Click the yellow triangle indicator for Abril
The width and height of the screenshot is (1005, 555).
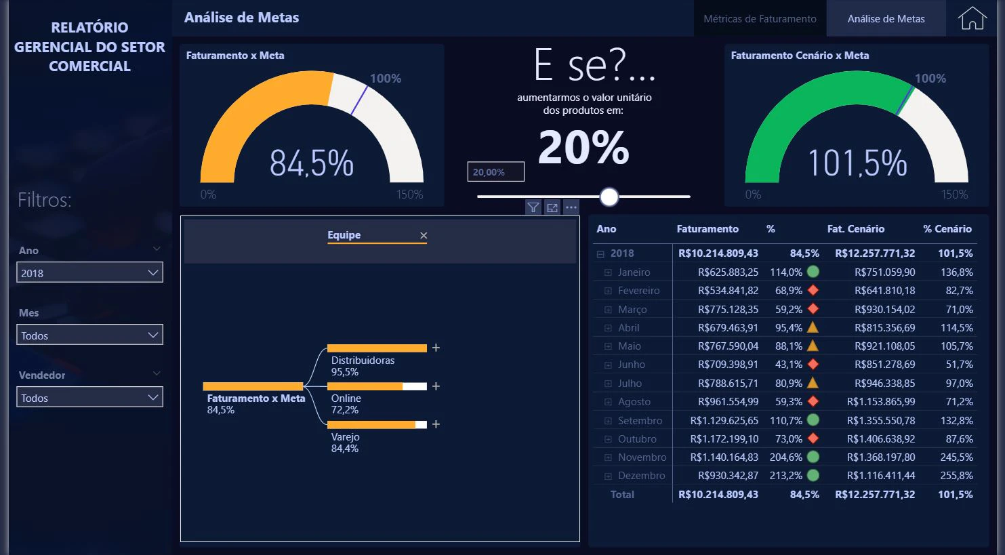click(813, 327)
